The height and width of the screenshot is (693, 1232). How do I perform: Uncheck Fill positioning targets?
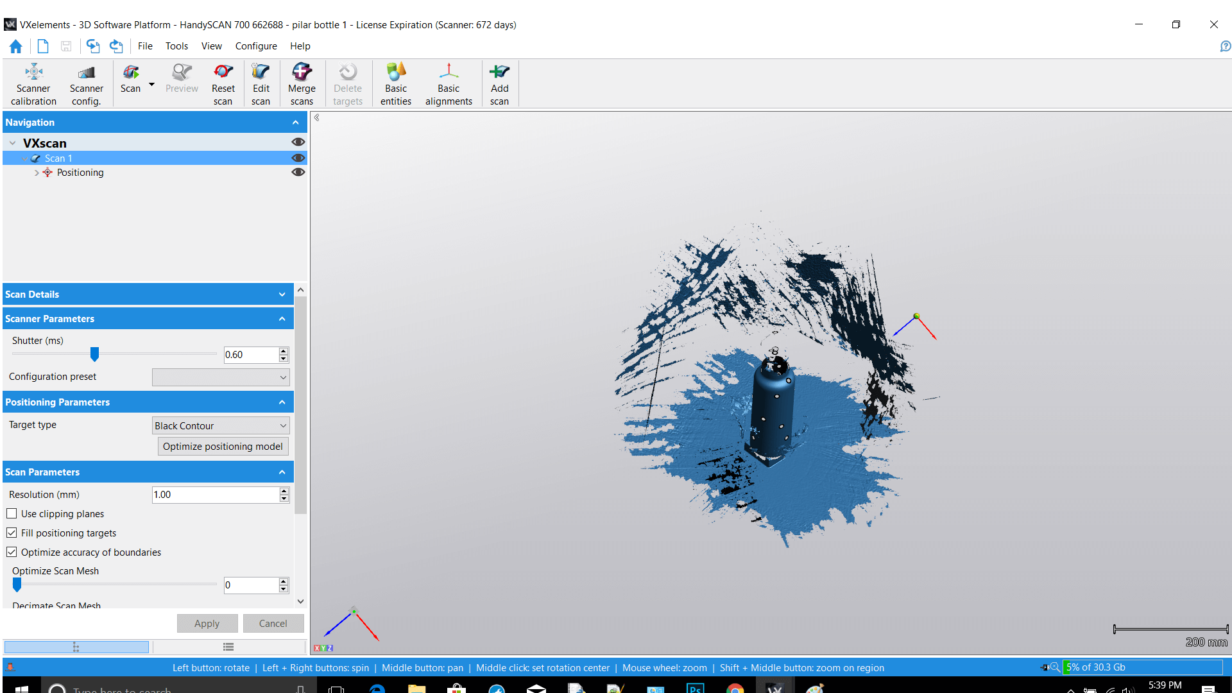[12, 533]
